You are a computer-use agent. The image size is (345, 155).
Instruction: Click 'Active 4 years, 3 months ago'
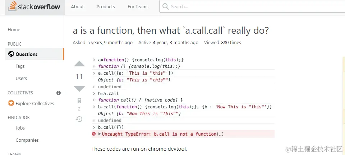[x=168, y=43]
